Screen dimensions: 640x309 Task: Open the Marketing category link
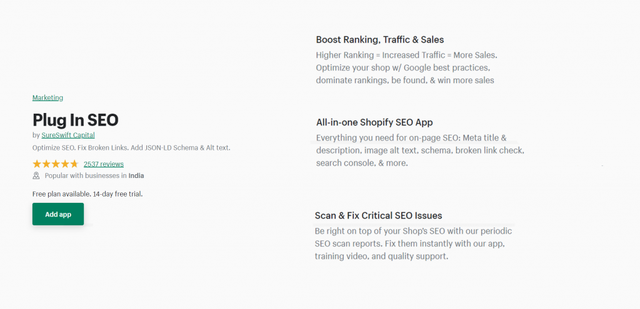(47, 98)
